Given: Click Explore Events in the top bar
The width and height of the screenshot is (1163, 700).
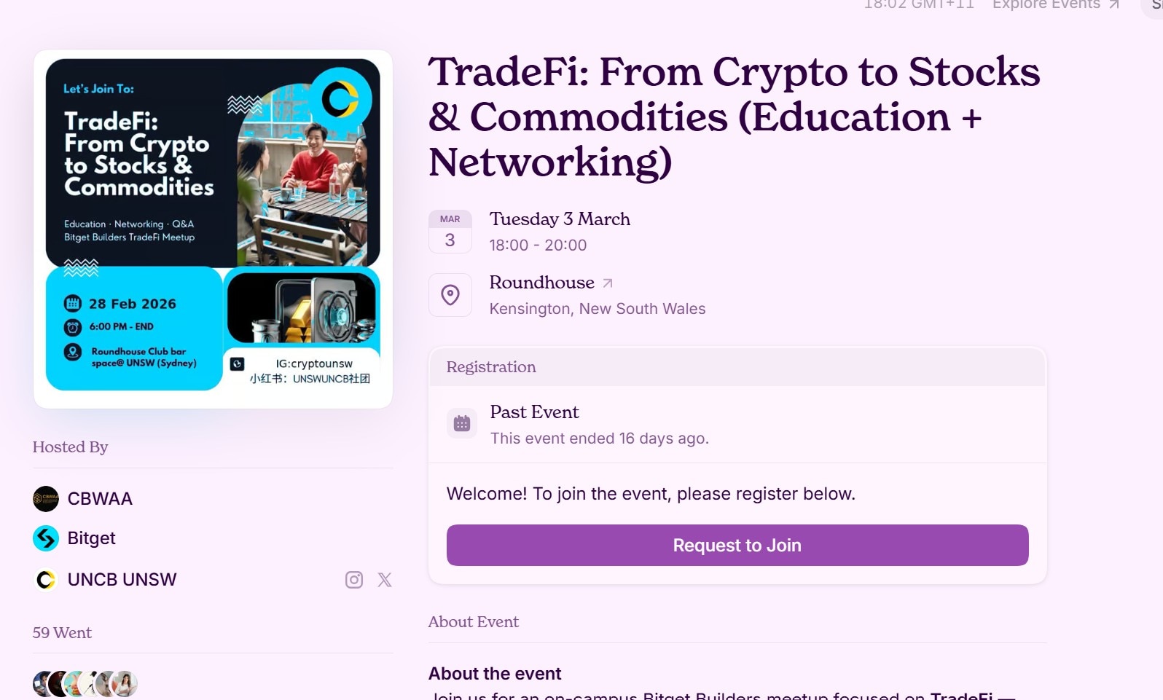Looking at the screenshot, I should point(1045,5).
